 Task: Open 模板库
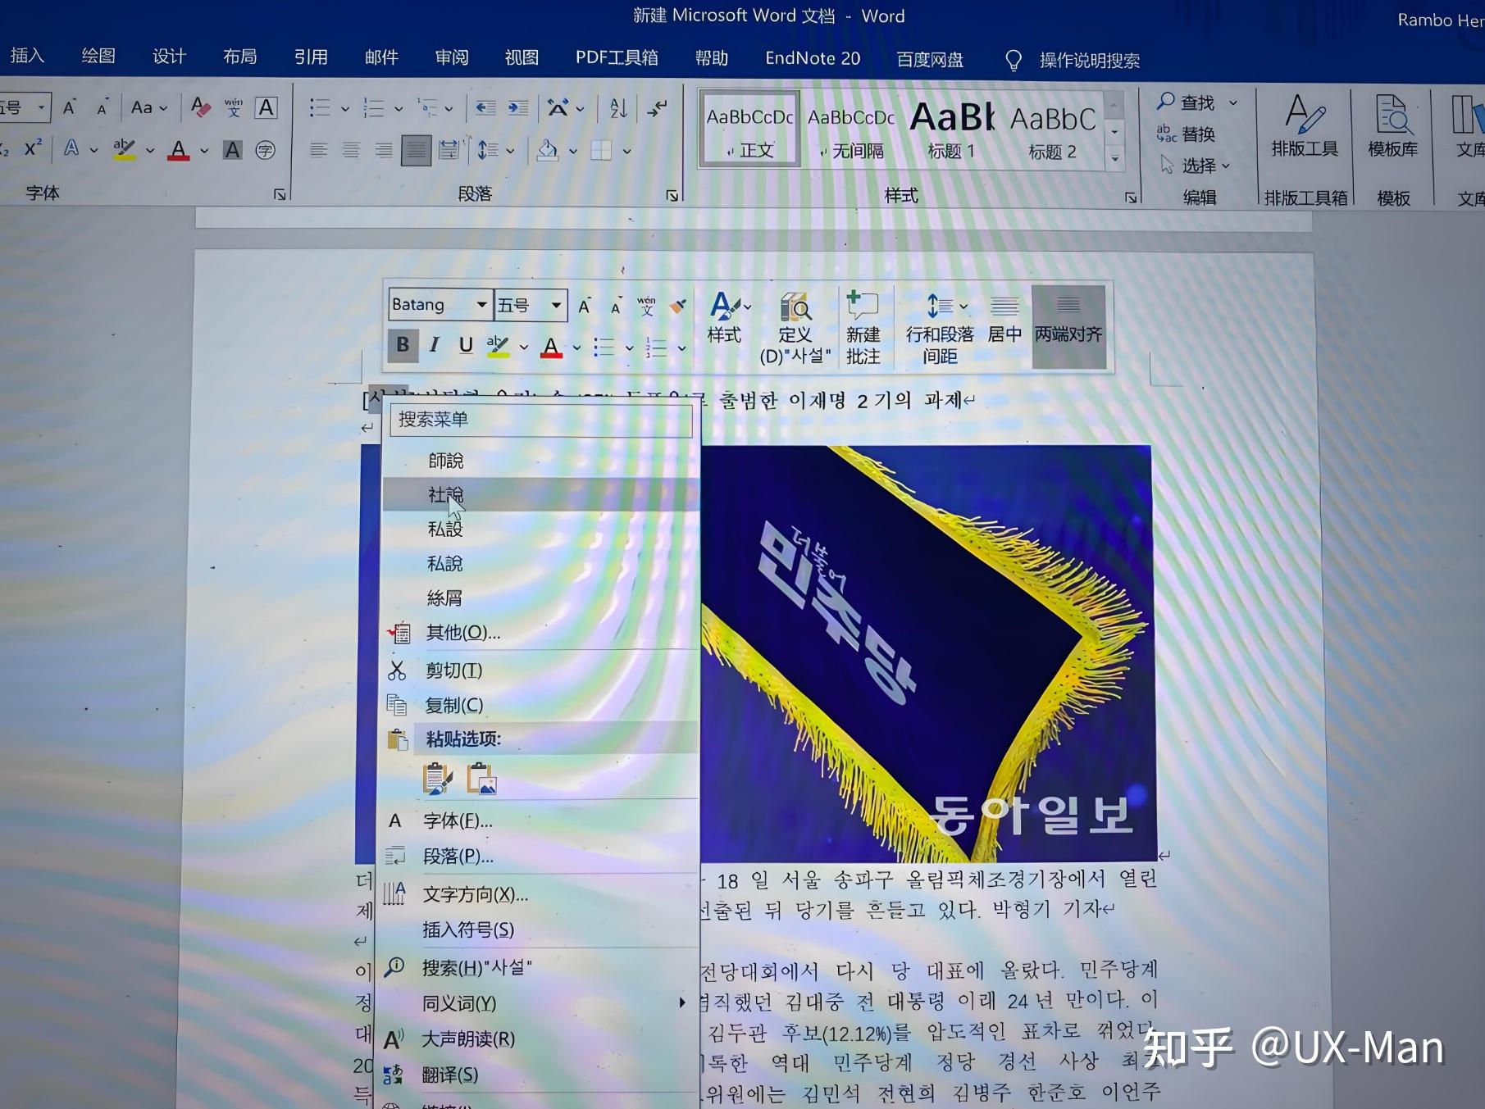pyautogui.click(x=1392, y=125)
